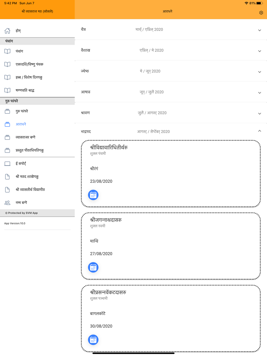Viewport: 267px width, 356px height.
Task: Click laptop icon for ई सपोर्ट्
Action: point(7,164)
